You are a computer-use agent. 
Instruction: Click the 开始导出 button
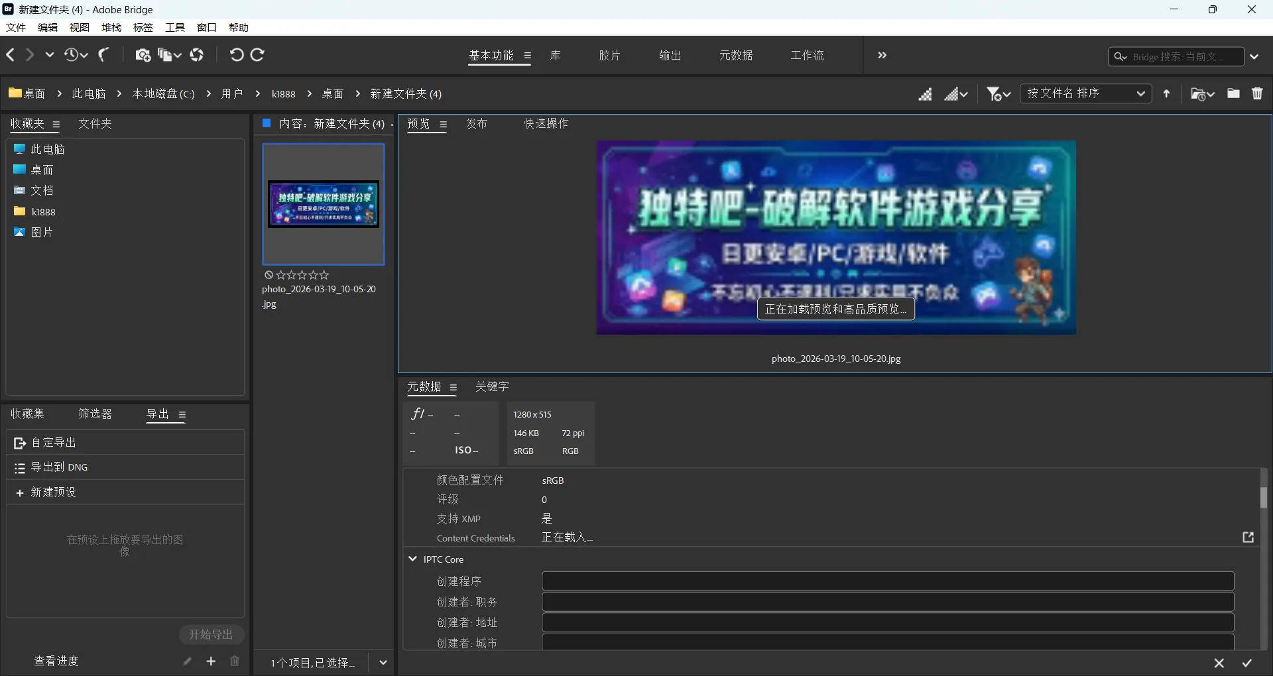point(211,634)
